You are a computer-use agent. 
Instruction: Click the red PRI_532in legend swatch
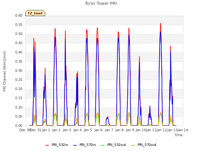(x=47, y=145)
